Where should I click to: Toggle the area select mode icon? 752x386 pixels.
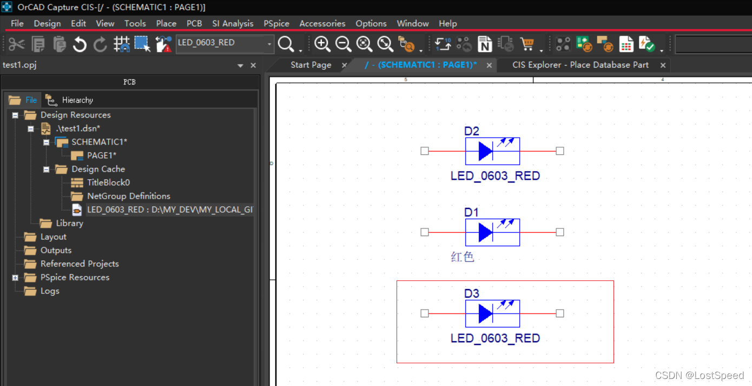[x=142, y=44]
